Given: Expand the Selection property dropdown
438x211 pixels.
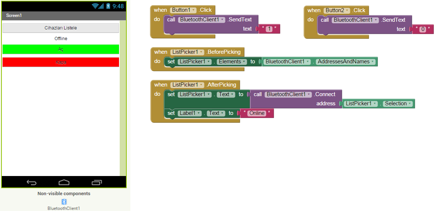Looking at the screenshot, I should click(x=410, y=104).
